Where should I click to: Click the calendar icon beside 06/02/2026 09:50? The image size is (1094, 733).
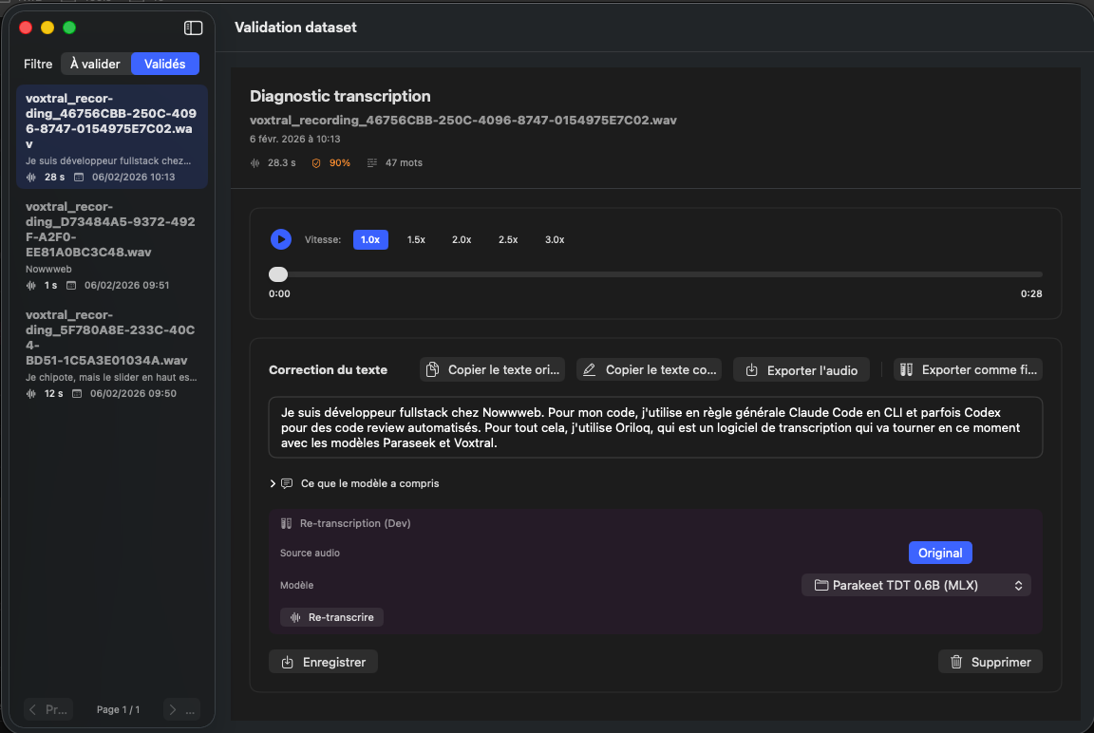point(77,393)
